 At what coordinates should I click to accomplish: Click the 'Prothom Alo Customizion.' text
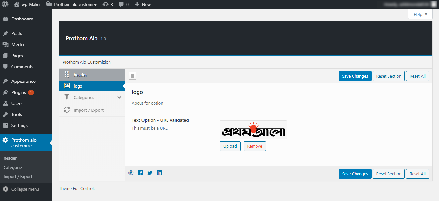[87, 62]
